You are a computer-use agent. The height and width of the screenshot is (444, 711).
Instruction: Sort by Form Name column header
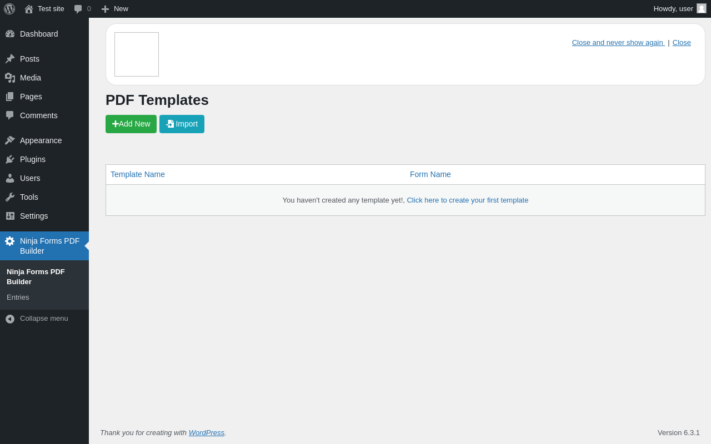430,174
